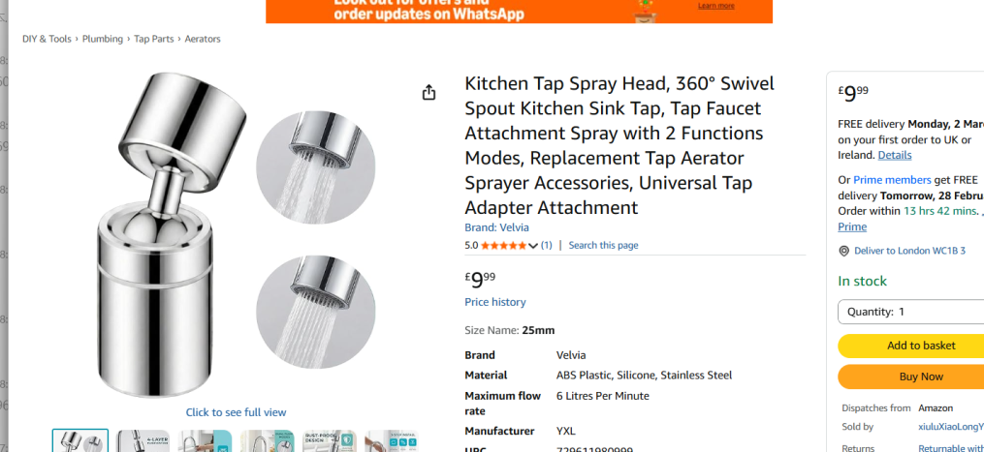
Task: Go to DIY & Tools breadcrumb
Action: click(48, 39)
